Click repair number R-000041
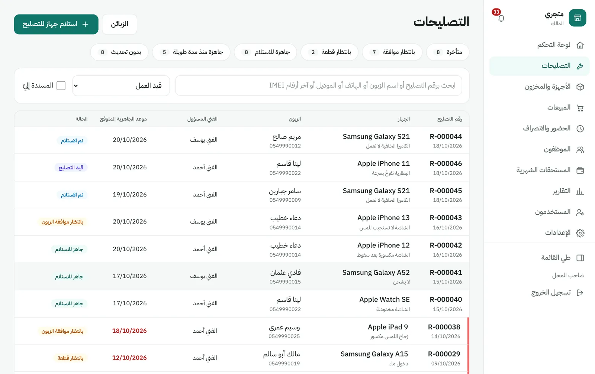Screen dimensions: 595x374 click(446, 273)
